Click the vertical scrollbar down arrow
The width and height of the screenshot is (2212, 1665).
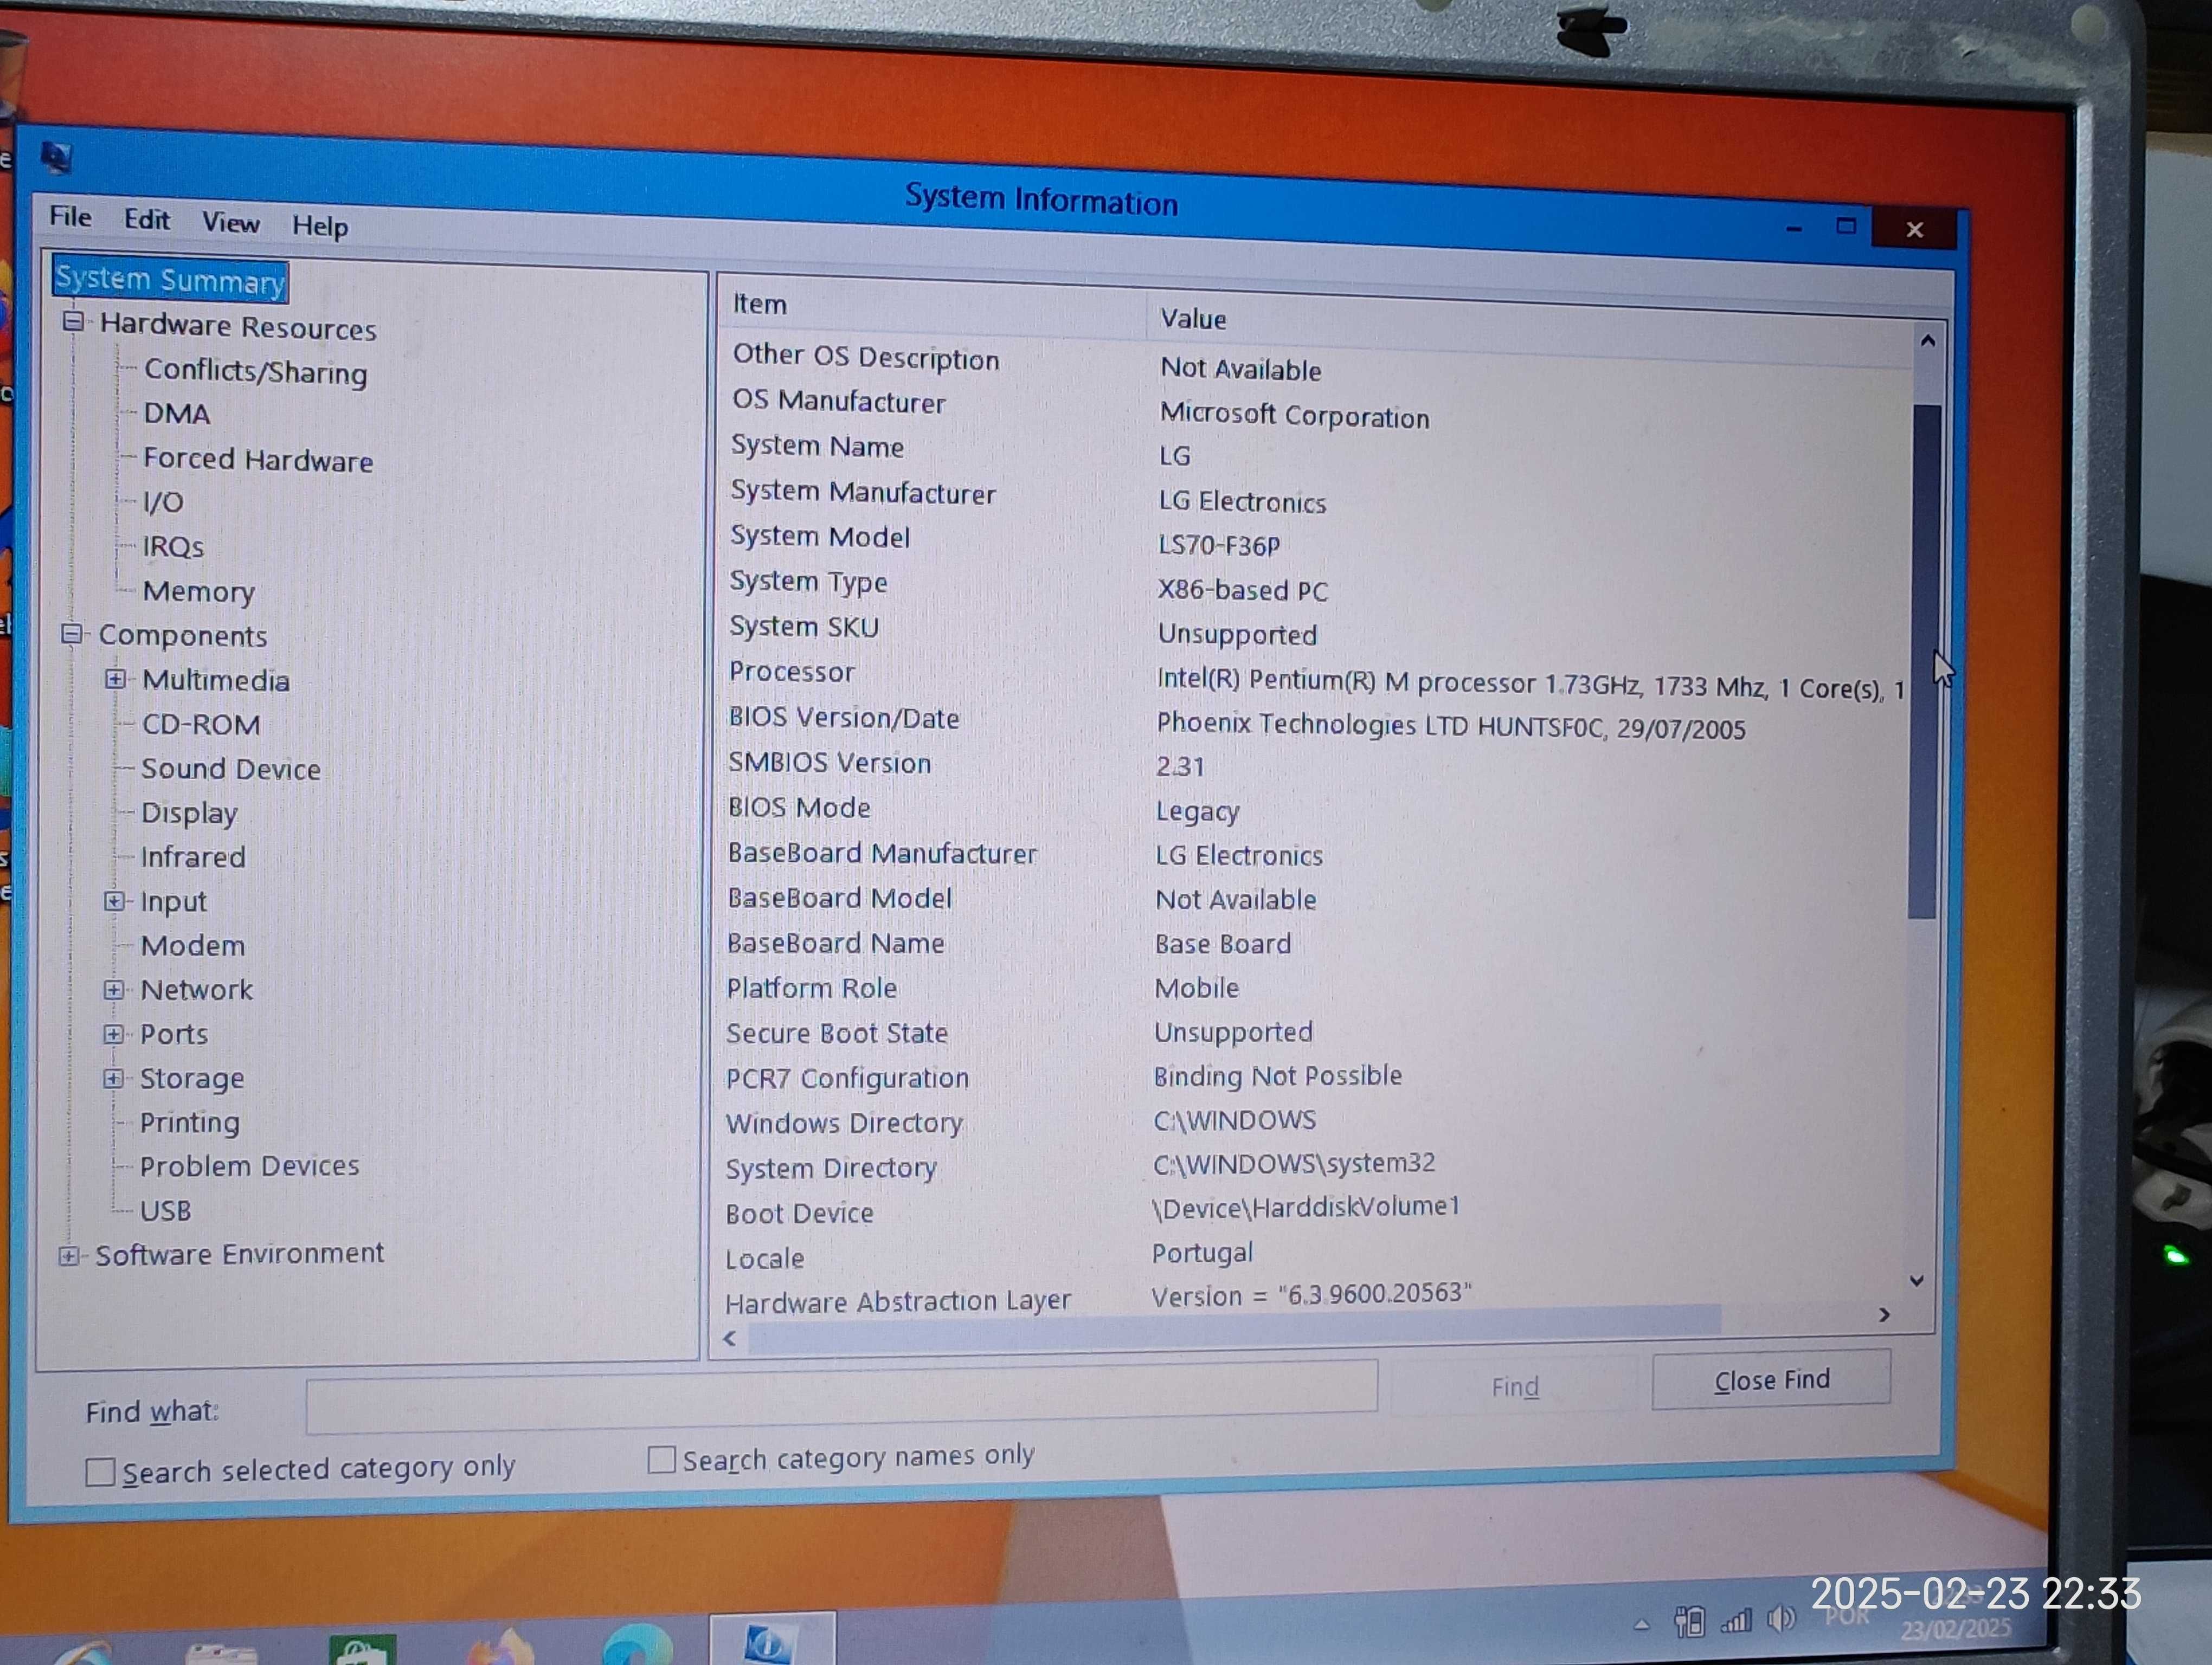click(1916, 1280)
